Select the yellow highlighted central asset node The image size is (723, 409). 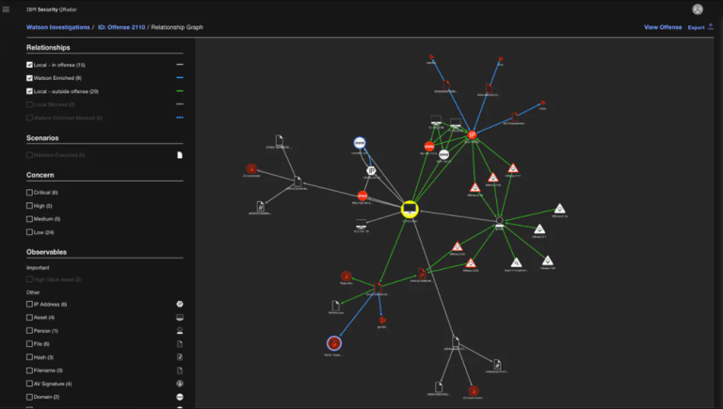[x=410, y=209]
